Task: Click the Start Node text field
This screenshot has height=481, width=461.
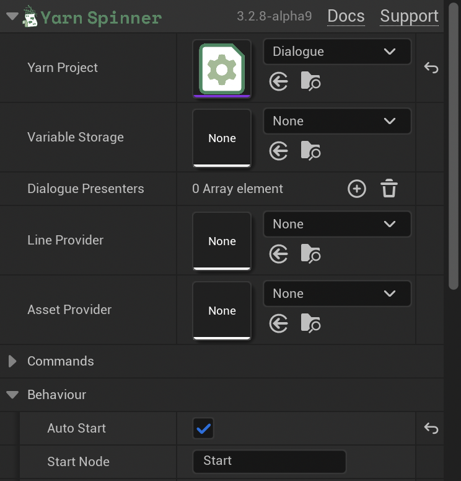Action: [x=270, y=461]
